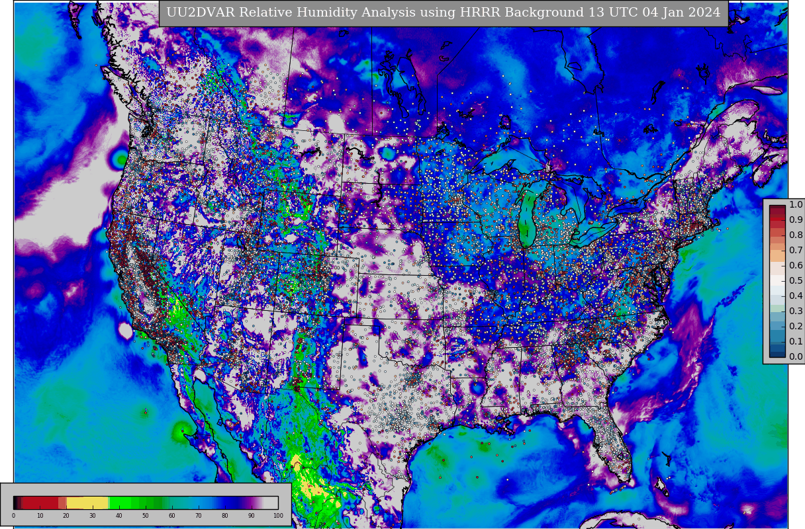The image size is (805, 529).
Task: Click the bright green band of the humidity colorbar
Action: pos(120,503)
